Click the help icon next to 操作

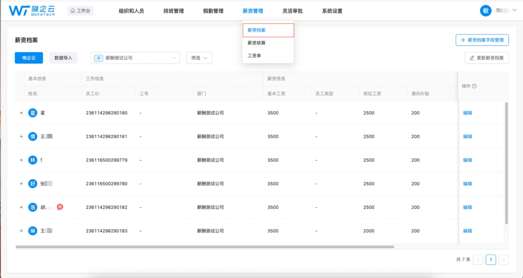[474, 86]
